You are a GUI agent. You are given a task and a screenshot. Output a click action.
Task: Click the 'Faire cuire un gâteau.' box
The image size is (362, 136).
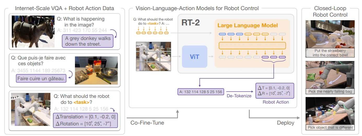[41, 78]
